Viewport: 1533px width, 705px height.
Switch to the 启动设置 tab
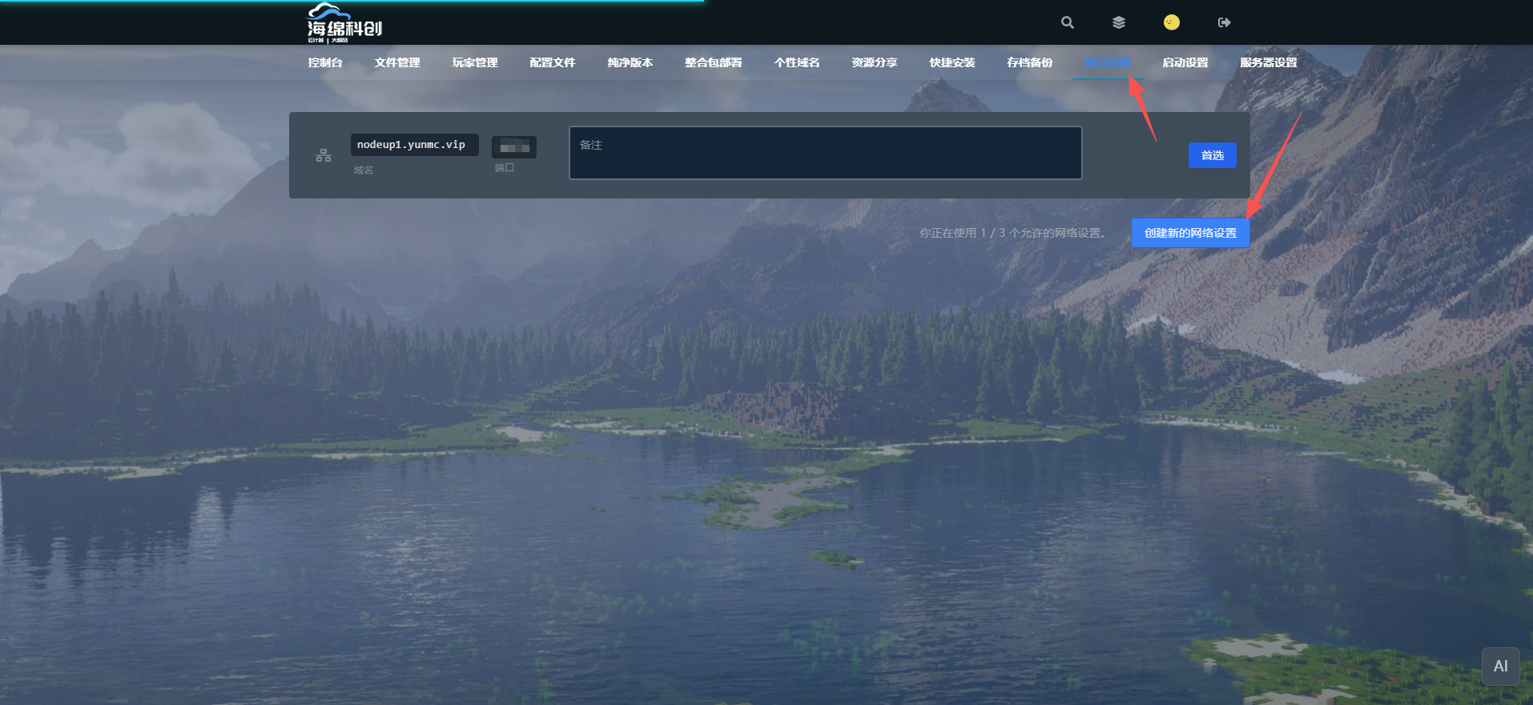(1185, 62)
